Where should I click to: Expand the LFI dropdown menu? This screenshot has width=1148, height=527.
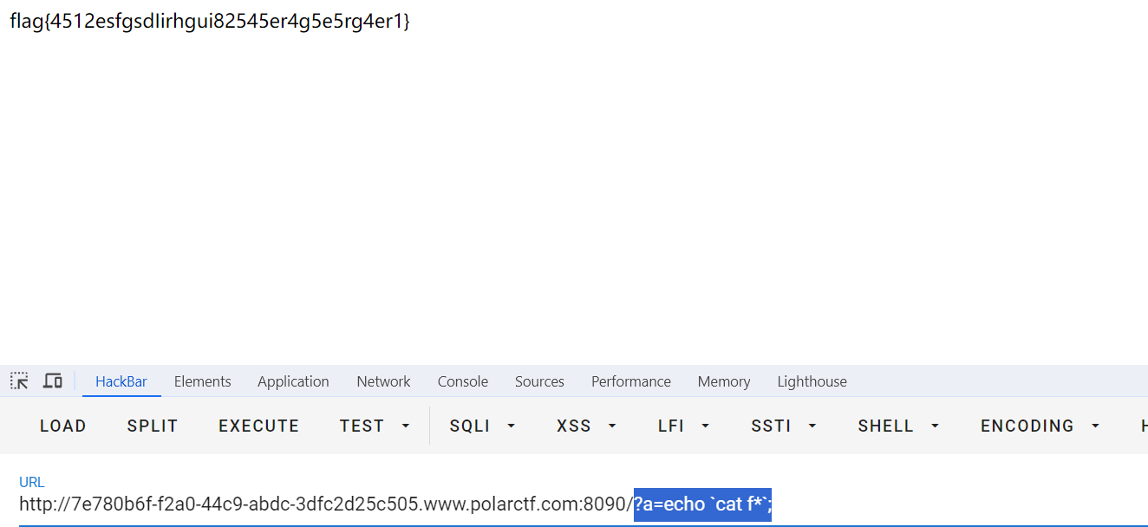coord(683,426)
